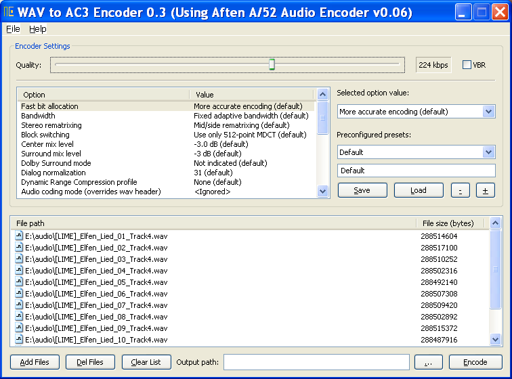Click the Add Files button
The image size is (512, 379).
(x=35, y=362)
